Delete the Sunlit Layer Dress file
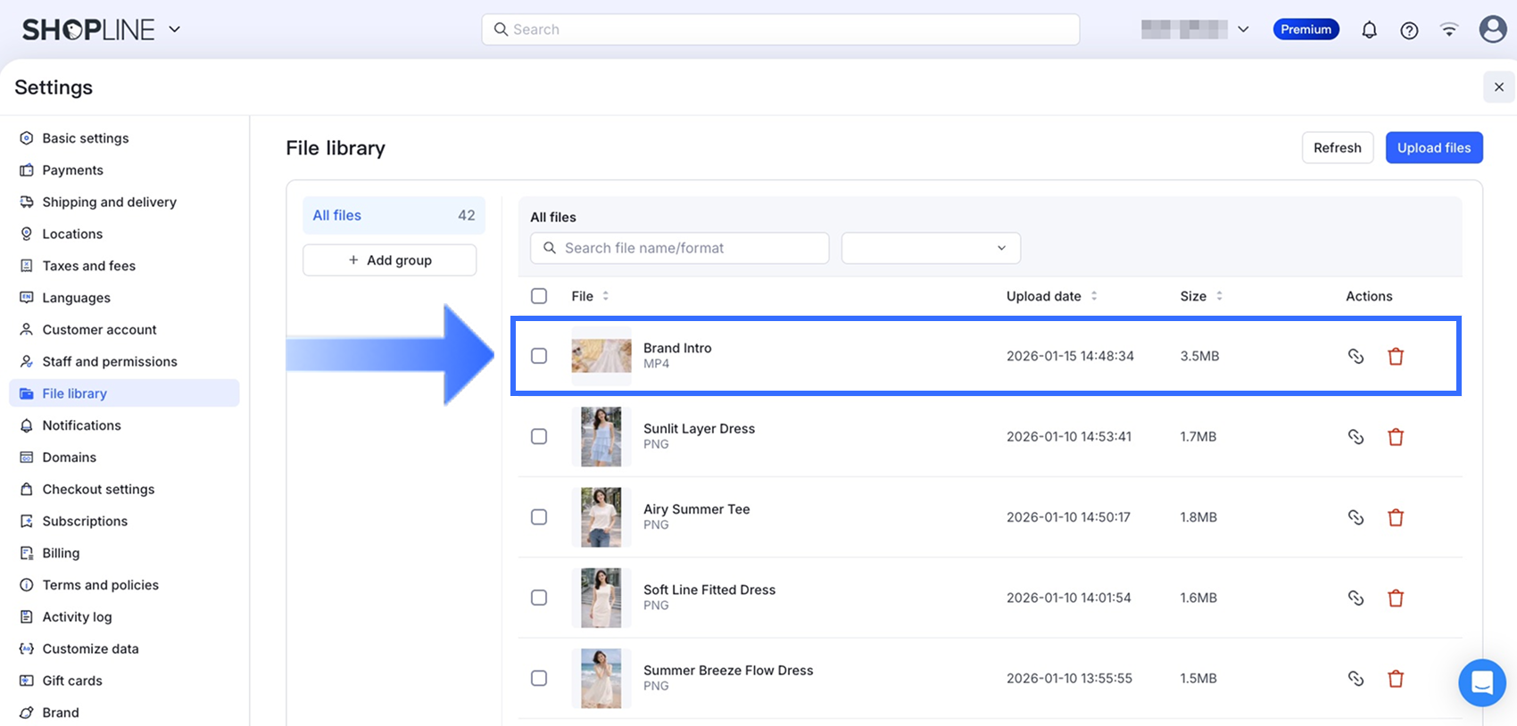This screenshot has height=726, width=1517. click(1396, 437)
